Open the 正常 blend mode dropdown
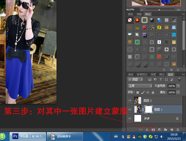186x141 pixels. click(x=140, y=86)
